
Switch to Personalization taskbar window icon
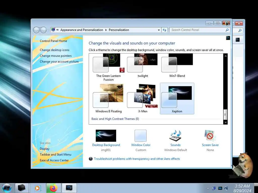69,188
